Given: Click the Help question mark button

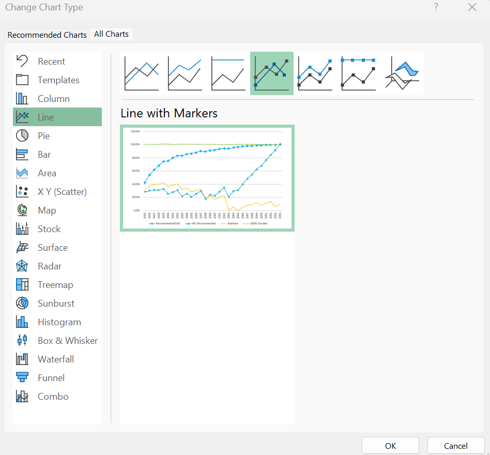Looking at the screenshot, I should [x=436, y=7].
